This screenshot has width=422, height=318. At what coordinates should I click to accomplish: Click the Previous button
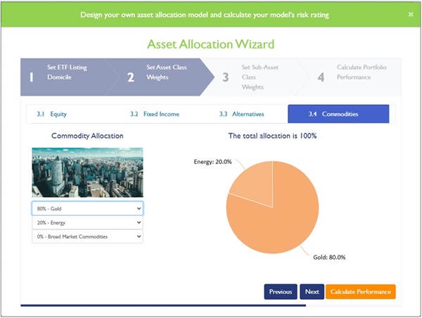[280, 292]
